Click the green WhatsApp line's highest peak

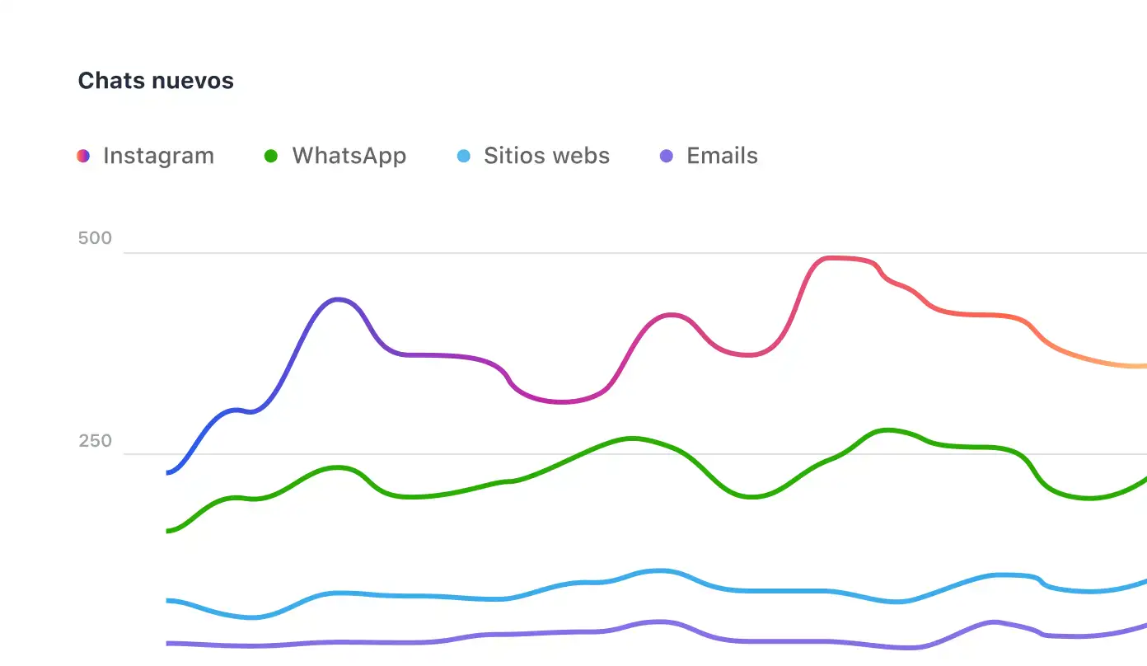887,429
